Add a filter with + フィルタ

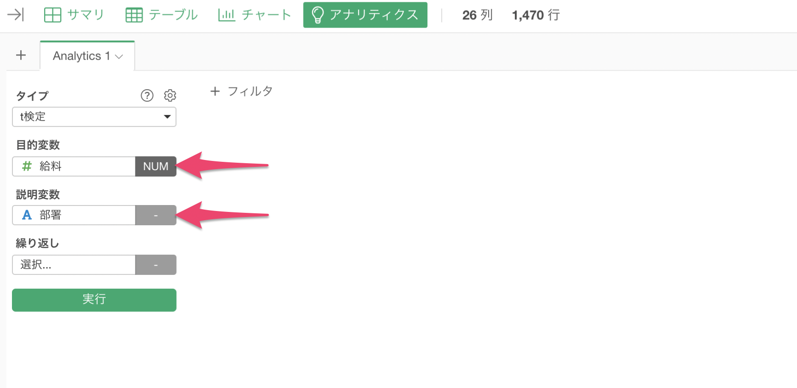pos(241,91)
